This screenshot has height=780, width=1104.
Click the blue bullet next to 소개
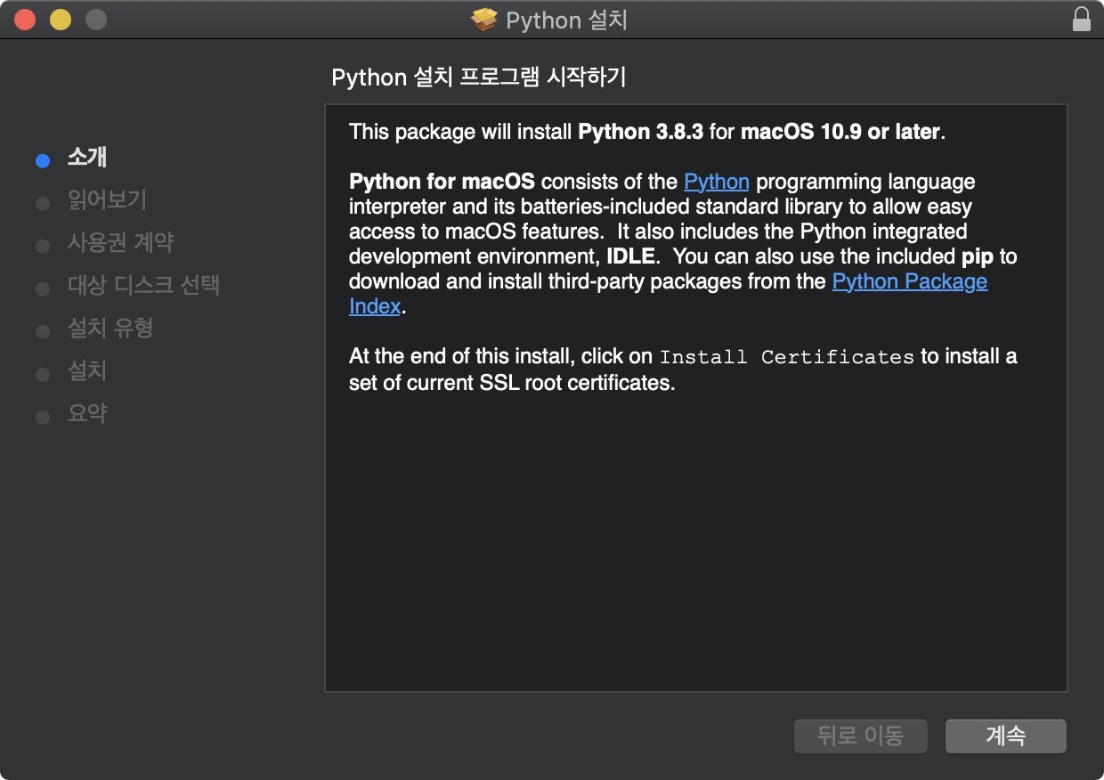pyautogui.click(x=42, y=161)
